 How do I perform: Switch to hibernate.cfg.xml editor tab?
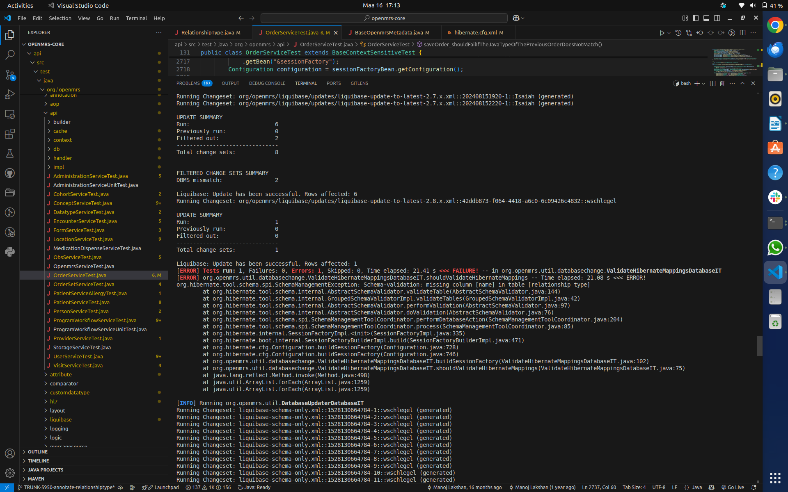click(478, 32)
